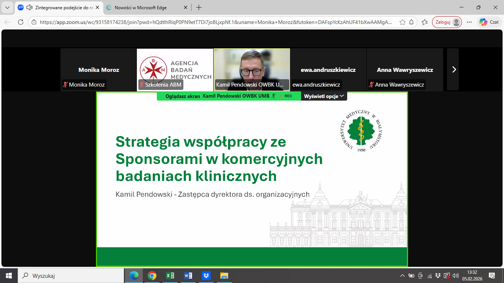Expand hidden system tray icons
Image resolution: width=504 pixels, height=283 pixels.
pyautogui.click(x=402, y=276)
